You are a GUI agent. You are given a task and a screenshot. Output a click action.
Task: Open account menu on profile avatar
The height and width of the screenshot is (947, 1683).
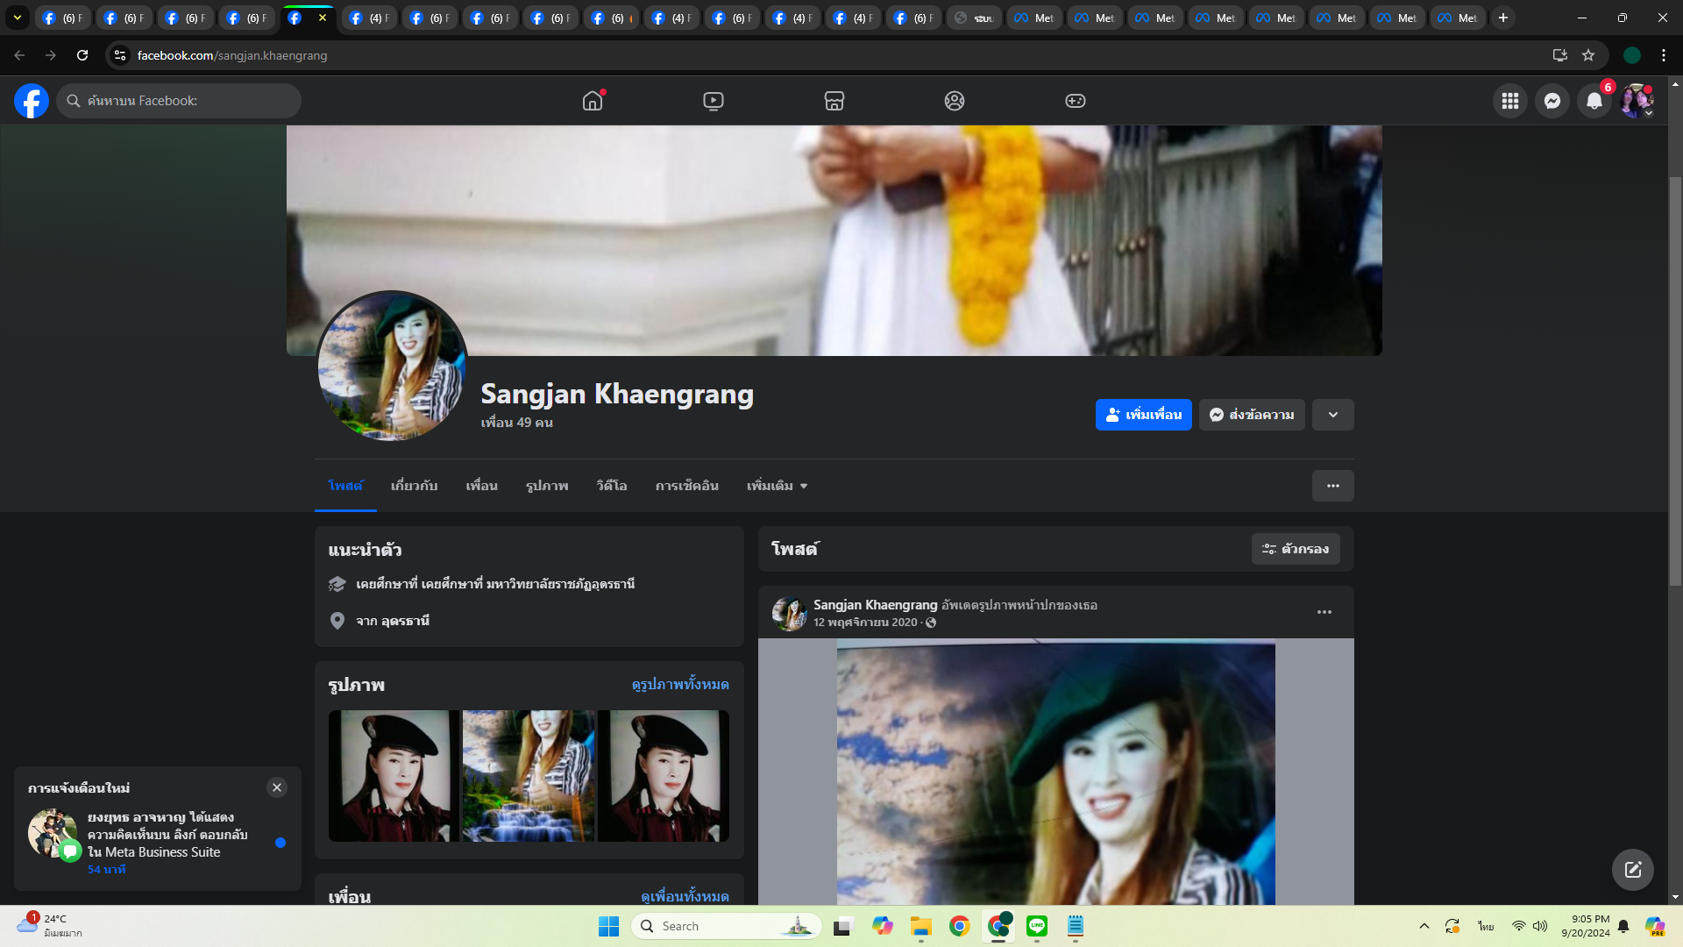(x=1636, y=101)
